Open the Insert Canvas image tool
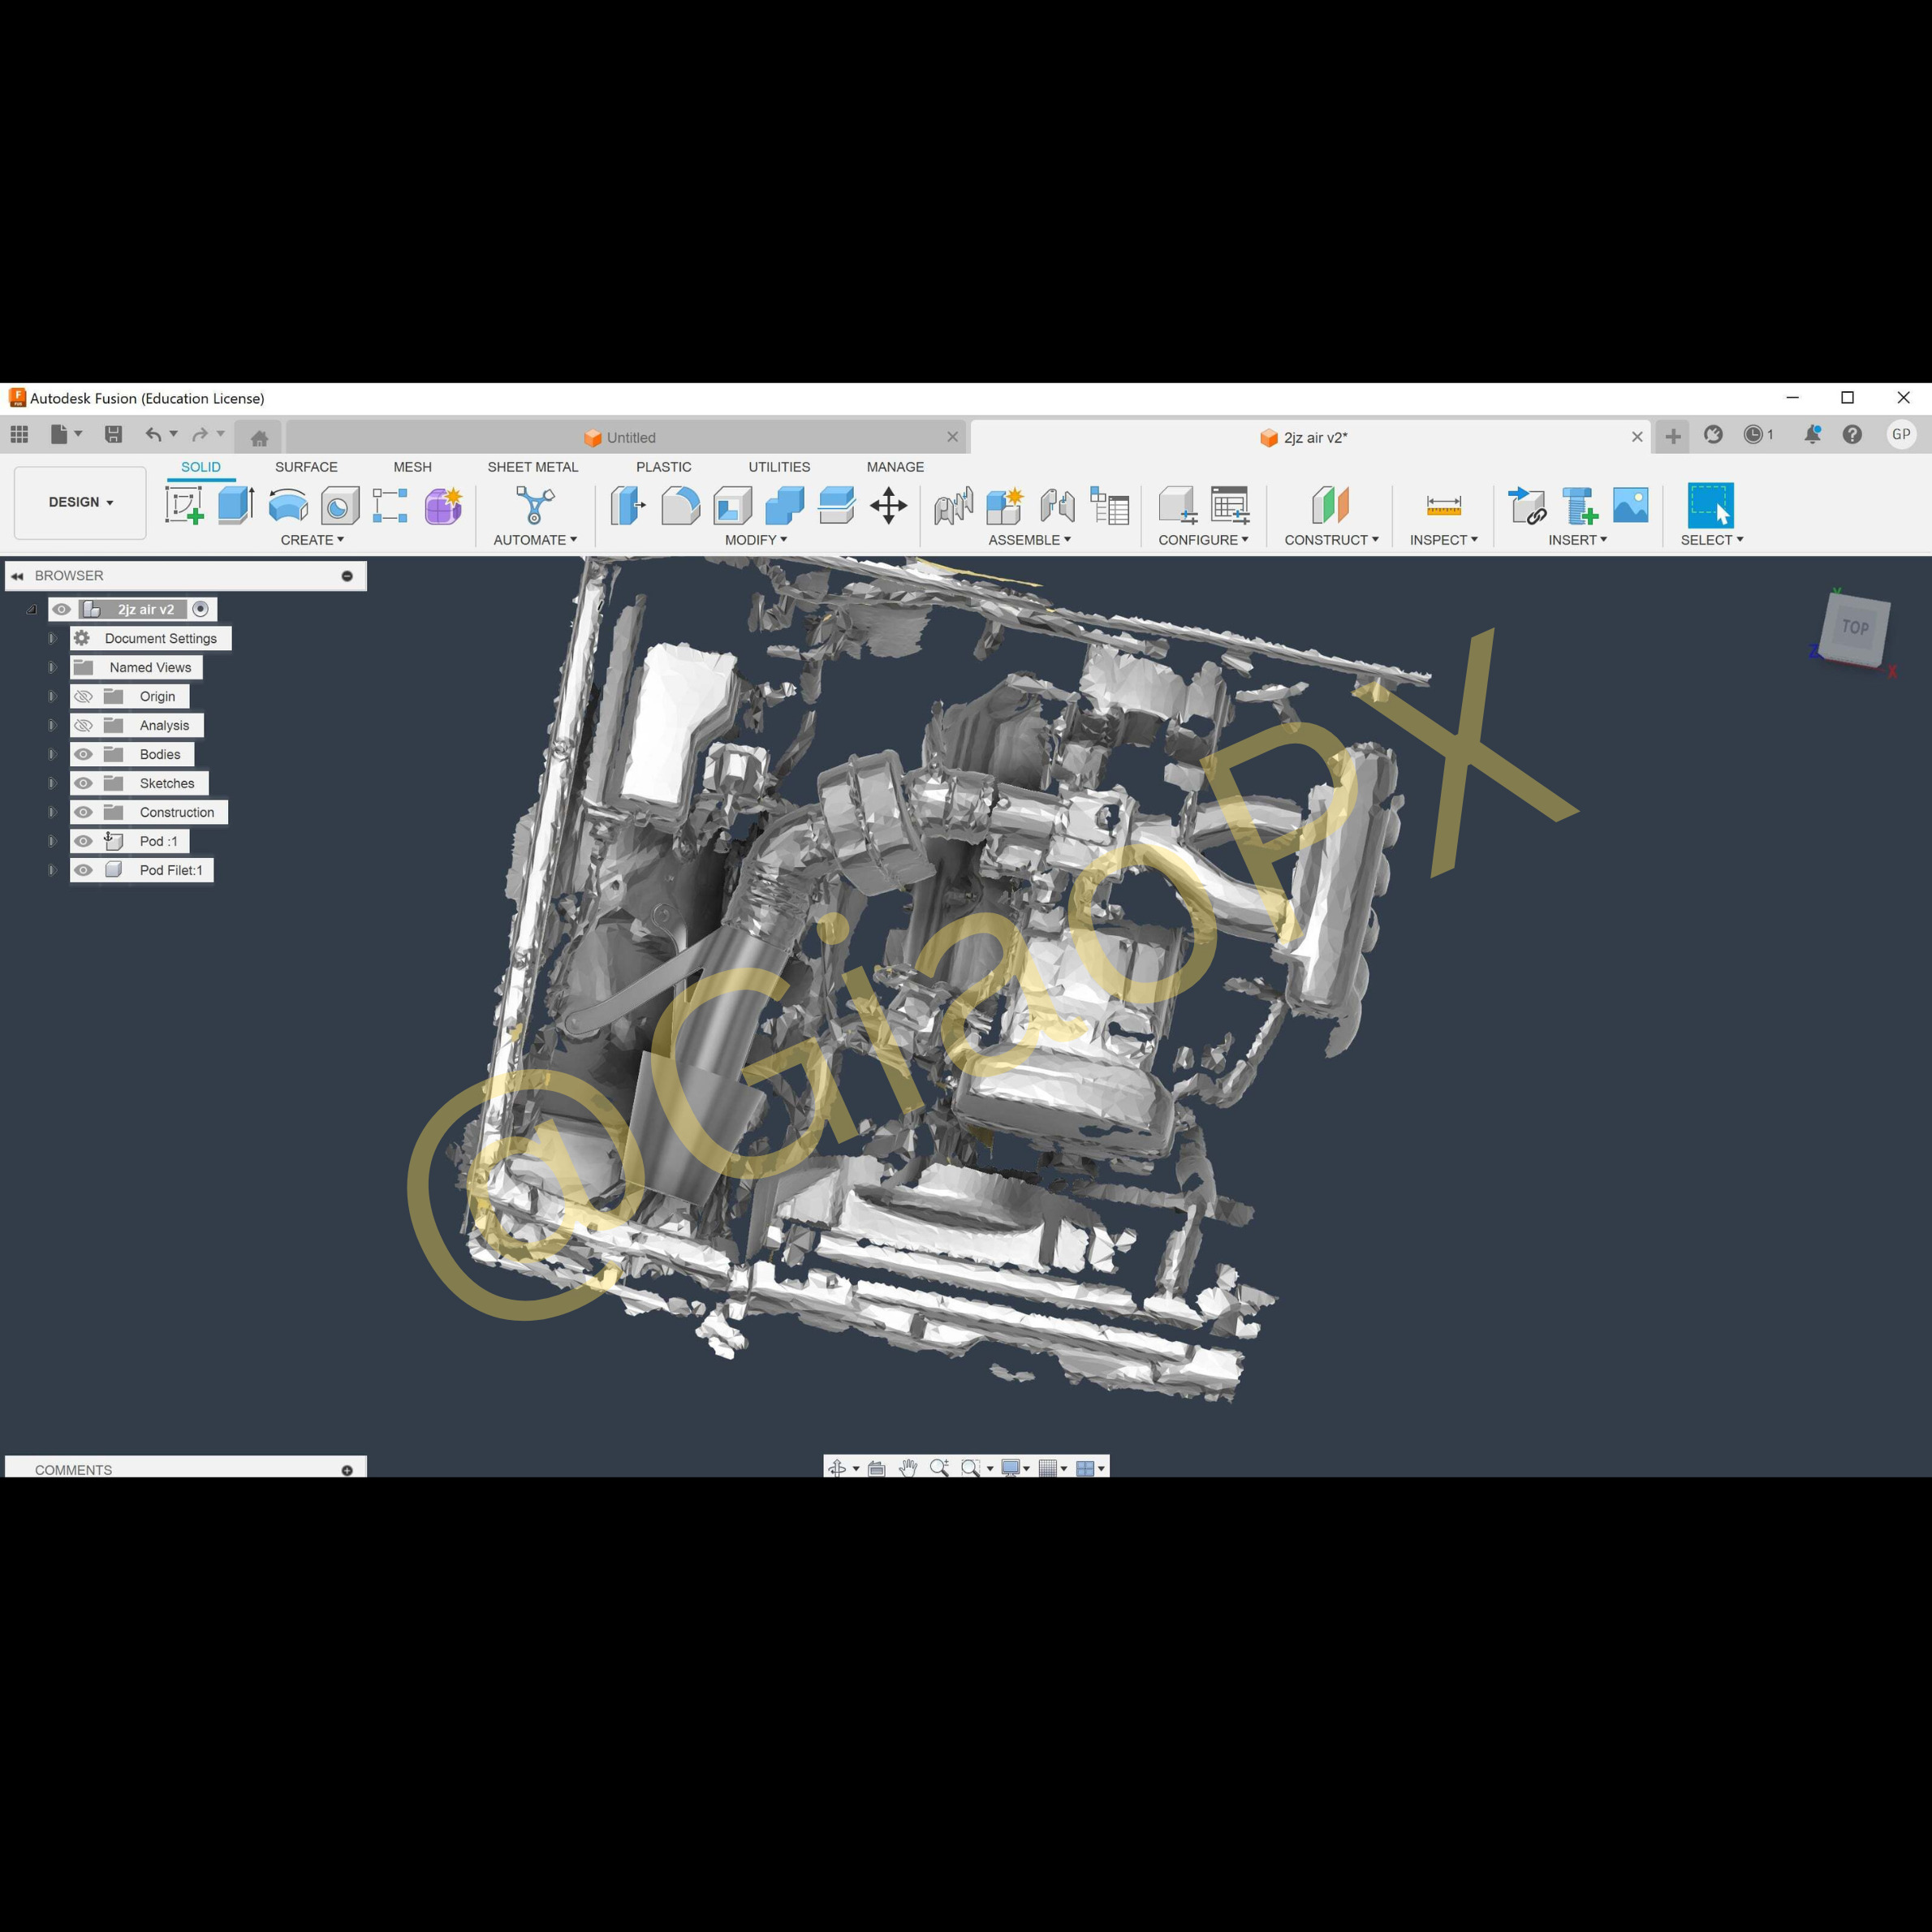 click(x=1630, y=505)
